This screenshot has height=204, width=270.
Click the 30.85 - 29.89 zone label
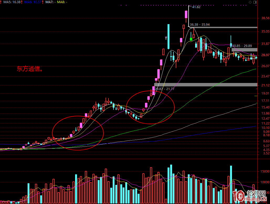pyautogui.click(x=242, y=46)
